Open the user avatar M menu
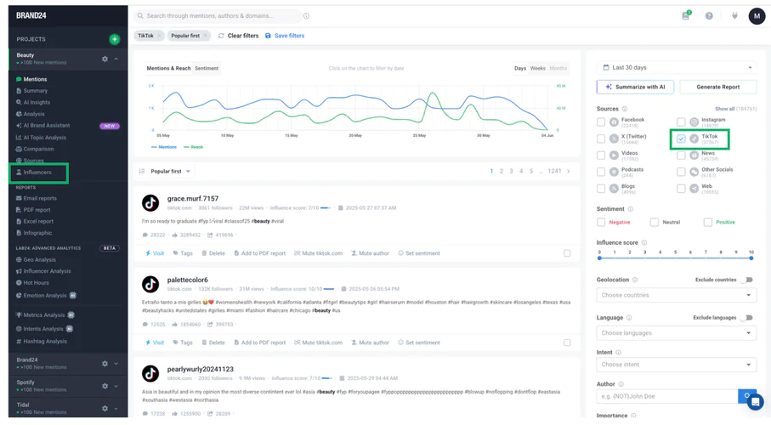771x425 pixels. pos(757,16)
